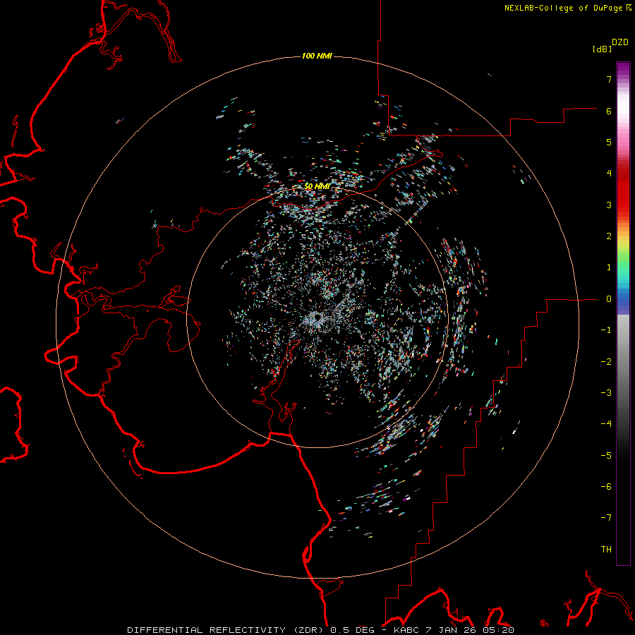This screenshot has width=635, height=635.
Task: Click the radar site center of the sweep
Action: coord(317,317)
